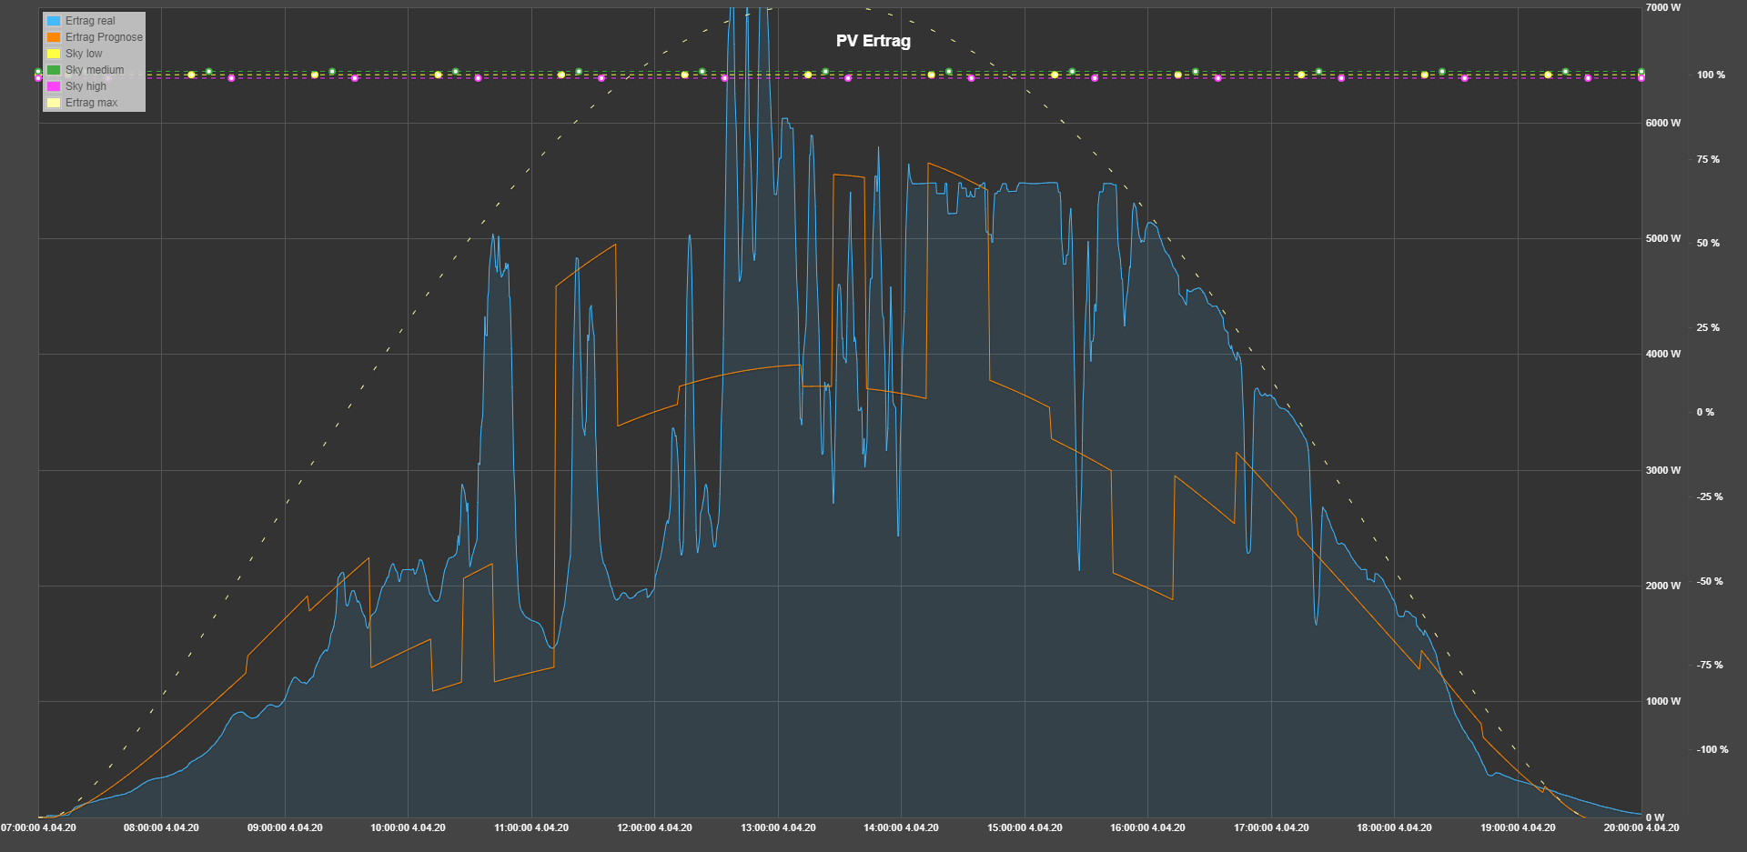The image size is (1747, 852).
Task: Click the 0 % axis label
Action: [1705, 412]
